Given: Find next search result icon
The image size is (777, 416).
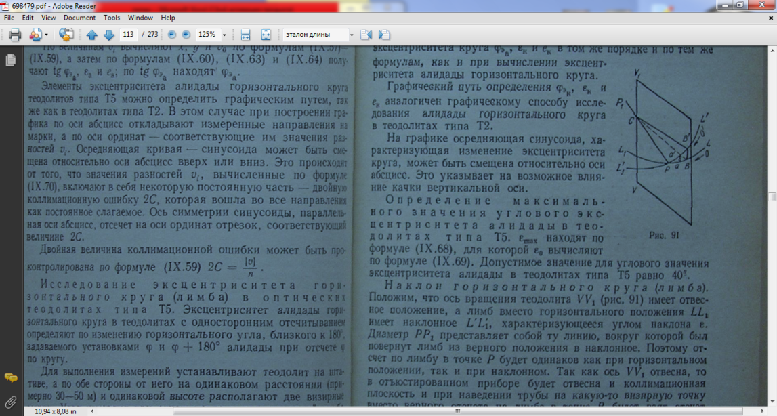Looking at the screenshot, I should coord(384,35).
